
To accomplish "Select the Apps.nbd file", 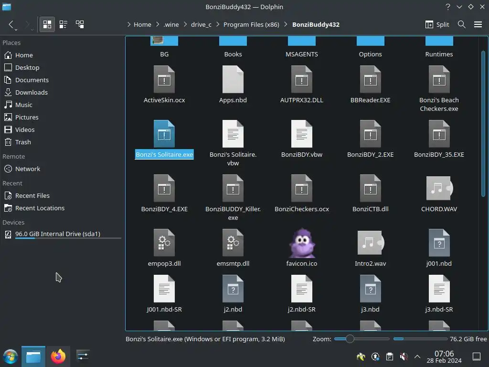I will pos(233,84).
